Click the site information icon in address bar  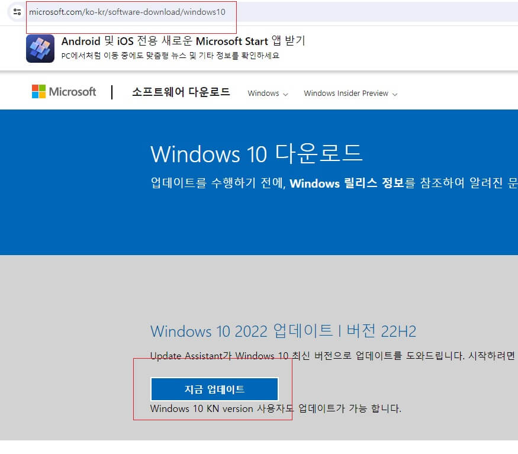(17, 12)
